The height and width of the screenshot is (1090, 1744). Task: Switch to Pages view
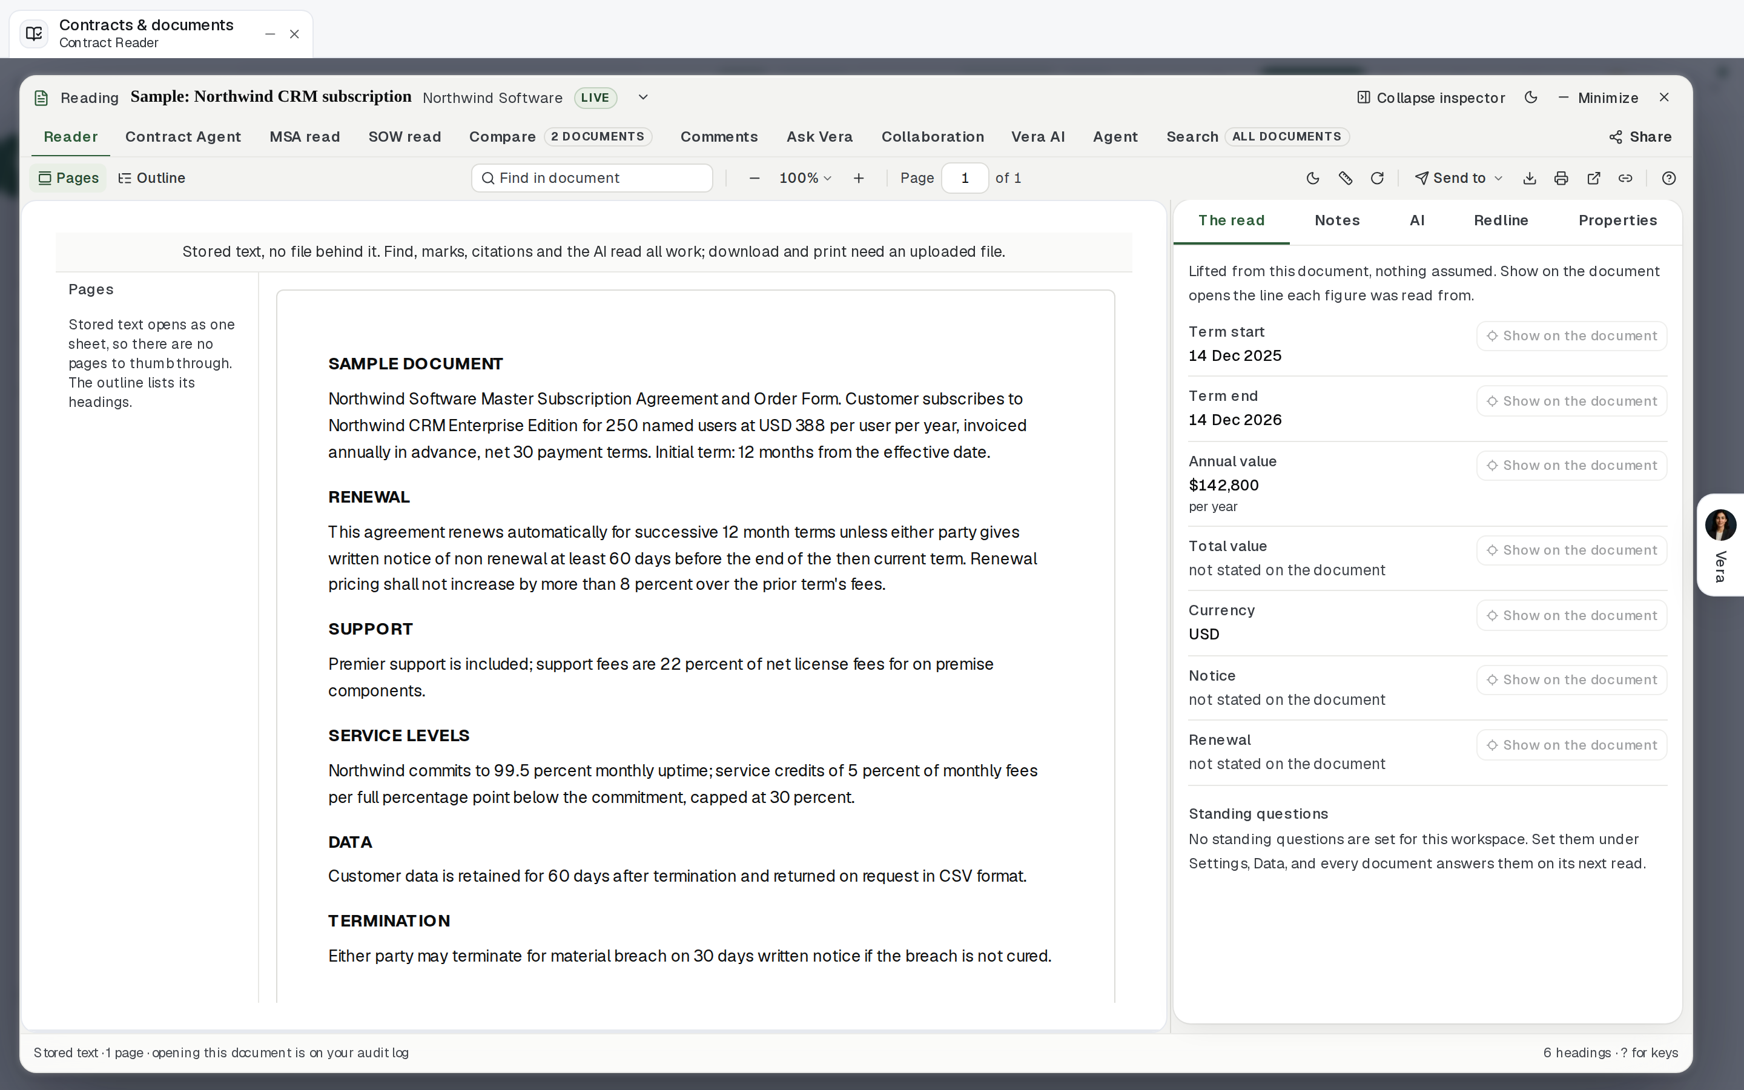click(x=68, y=178)
